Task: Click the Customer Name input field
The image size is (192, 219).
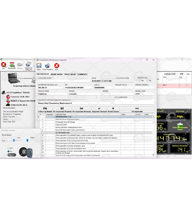Action: click(x=63, y=81)
